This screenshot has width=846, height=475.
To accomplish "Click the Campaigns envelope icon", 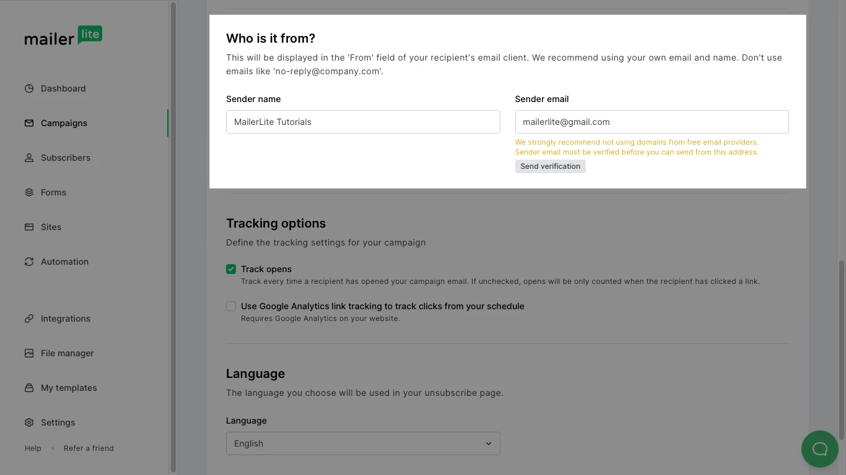I will [29, 123].
